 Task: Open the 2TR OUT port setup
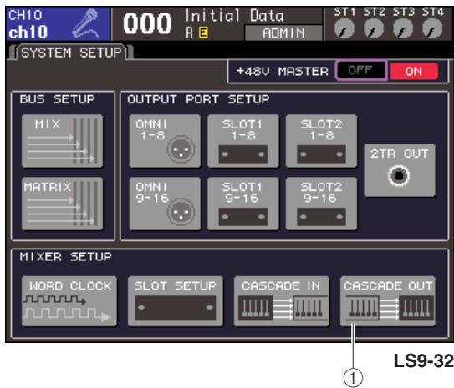point(400,170)
